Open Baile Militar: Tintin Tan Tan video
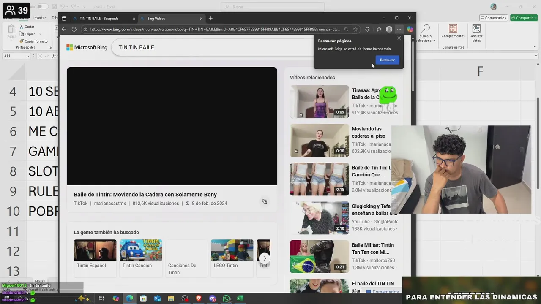 (x=320, y=256)
